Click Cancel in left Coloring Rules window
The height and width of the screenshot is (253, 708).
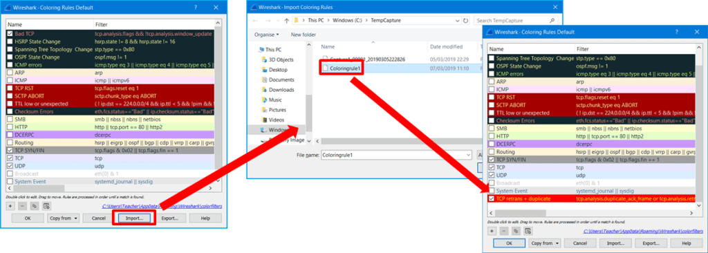98,218
